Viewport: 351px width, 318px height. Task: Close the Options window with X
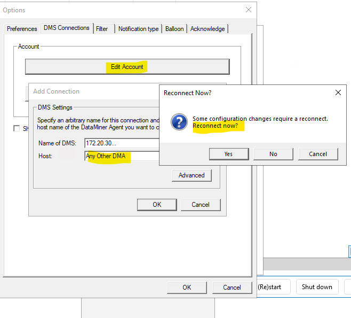coord(248,10)
